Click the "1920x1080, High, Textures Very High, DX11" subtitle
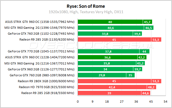This screenshot has height=108, width=172. [x=86, y=12]
